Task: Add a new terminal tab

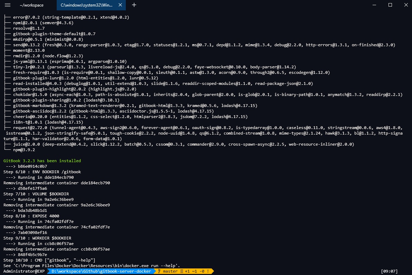Action: tap(134, 5)
